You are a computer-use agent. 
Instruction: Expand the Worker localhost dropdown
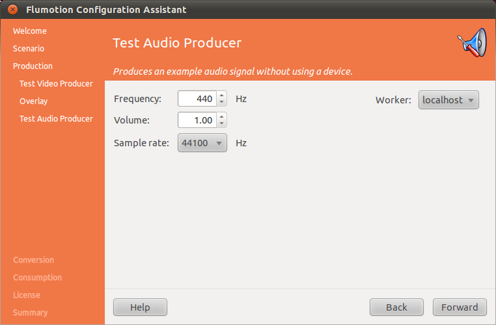tap(448, 100)
